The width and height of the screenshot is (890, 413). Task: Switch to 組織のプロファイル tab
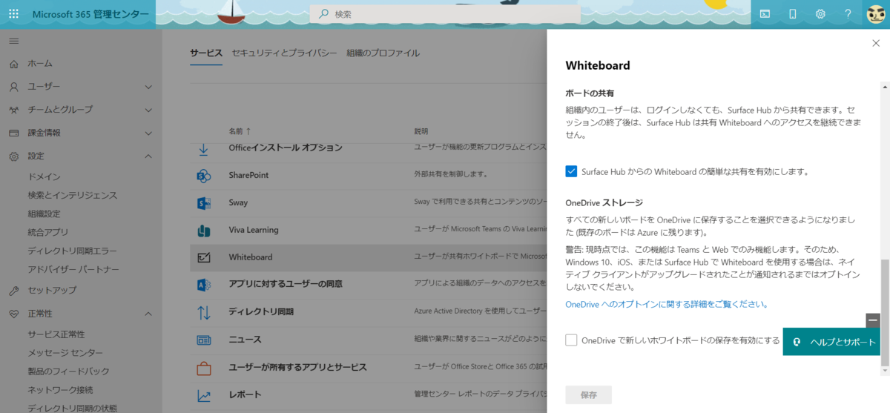[383, 53]
